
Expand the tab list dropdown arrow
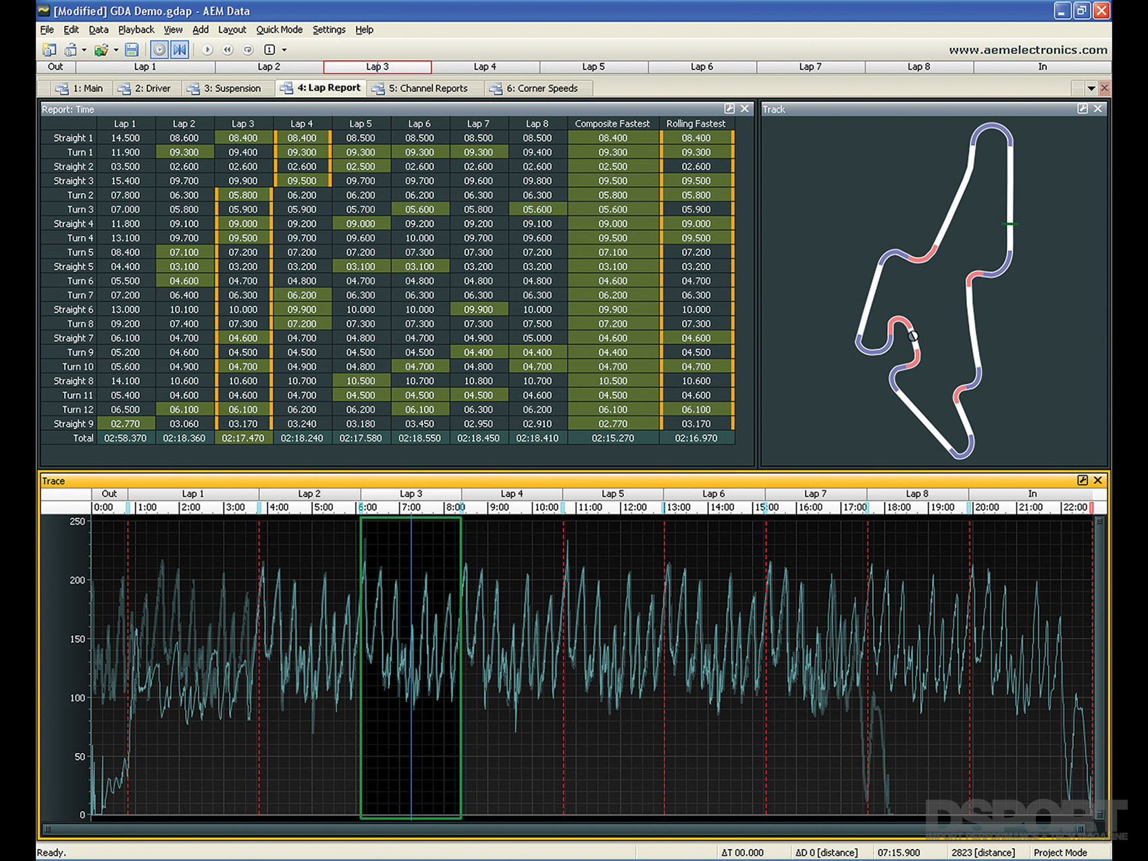click(1091, 88)
